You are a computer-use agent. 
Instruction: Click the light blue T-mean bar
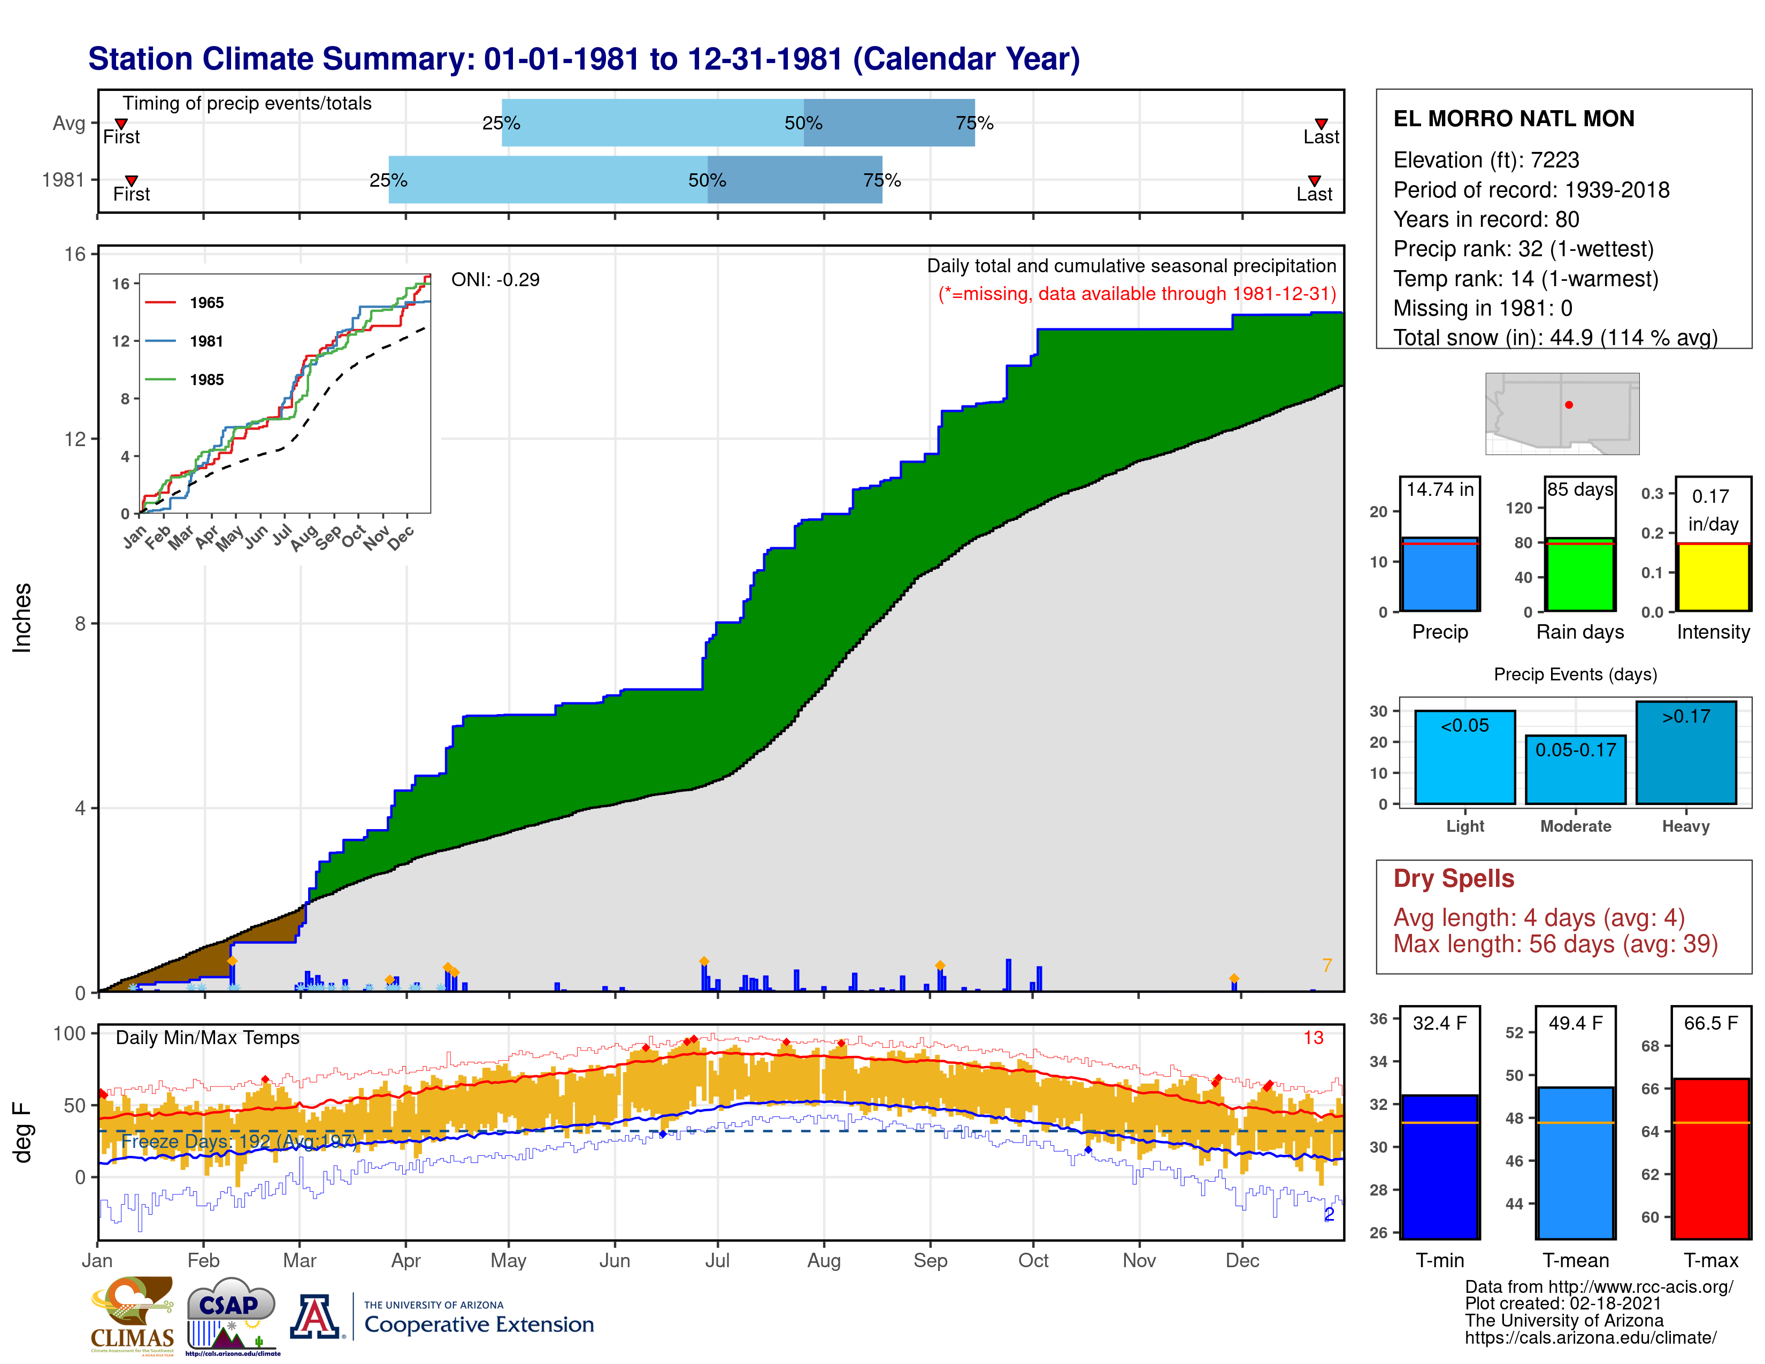pos(1575,1163)
